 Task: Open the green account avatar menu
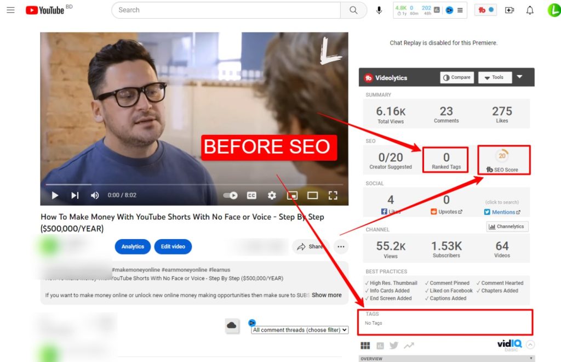[554, 10]
